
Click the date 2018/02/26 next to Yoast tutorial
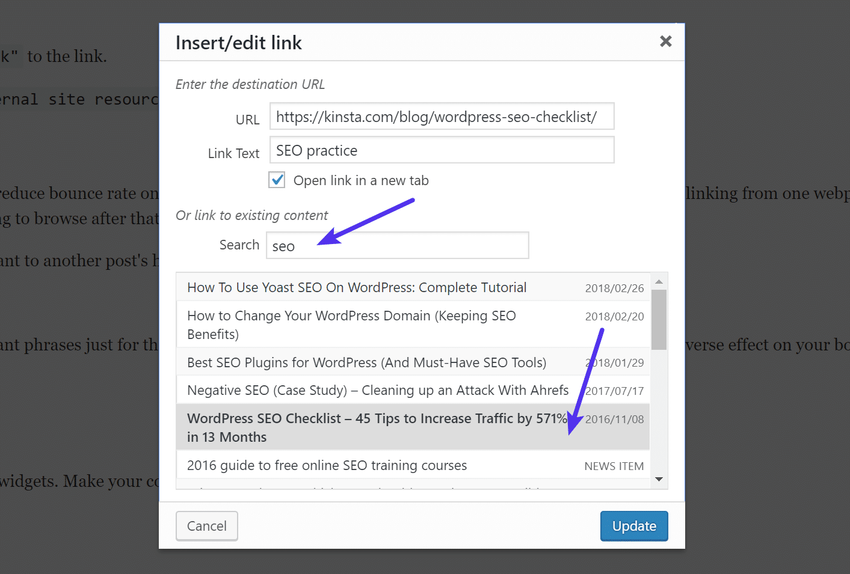point(614,287)
